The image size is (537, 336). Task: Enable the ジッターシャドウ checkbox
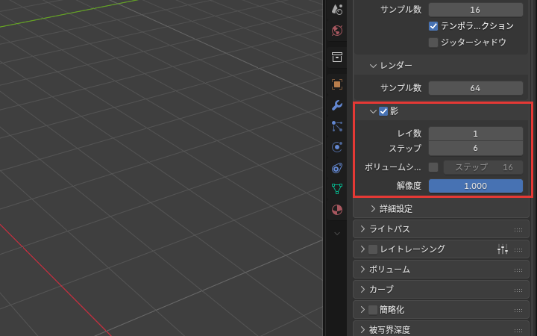(x=433, y=43)
